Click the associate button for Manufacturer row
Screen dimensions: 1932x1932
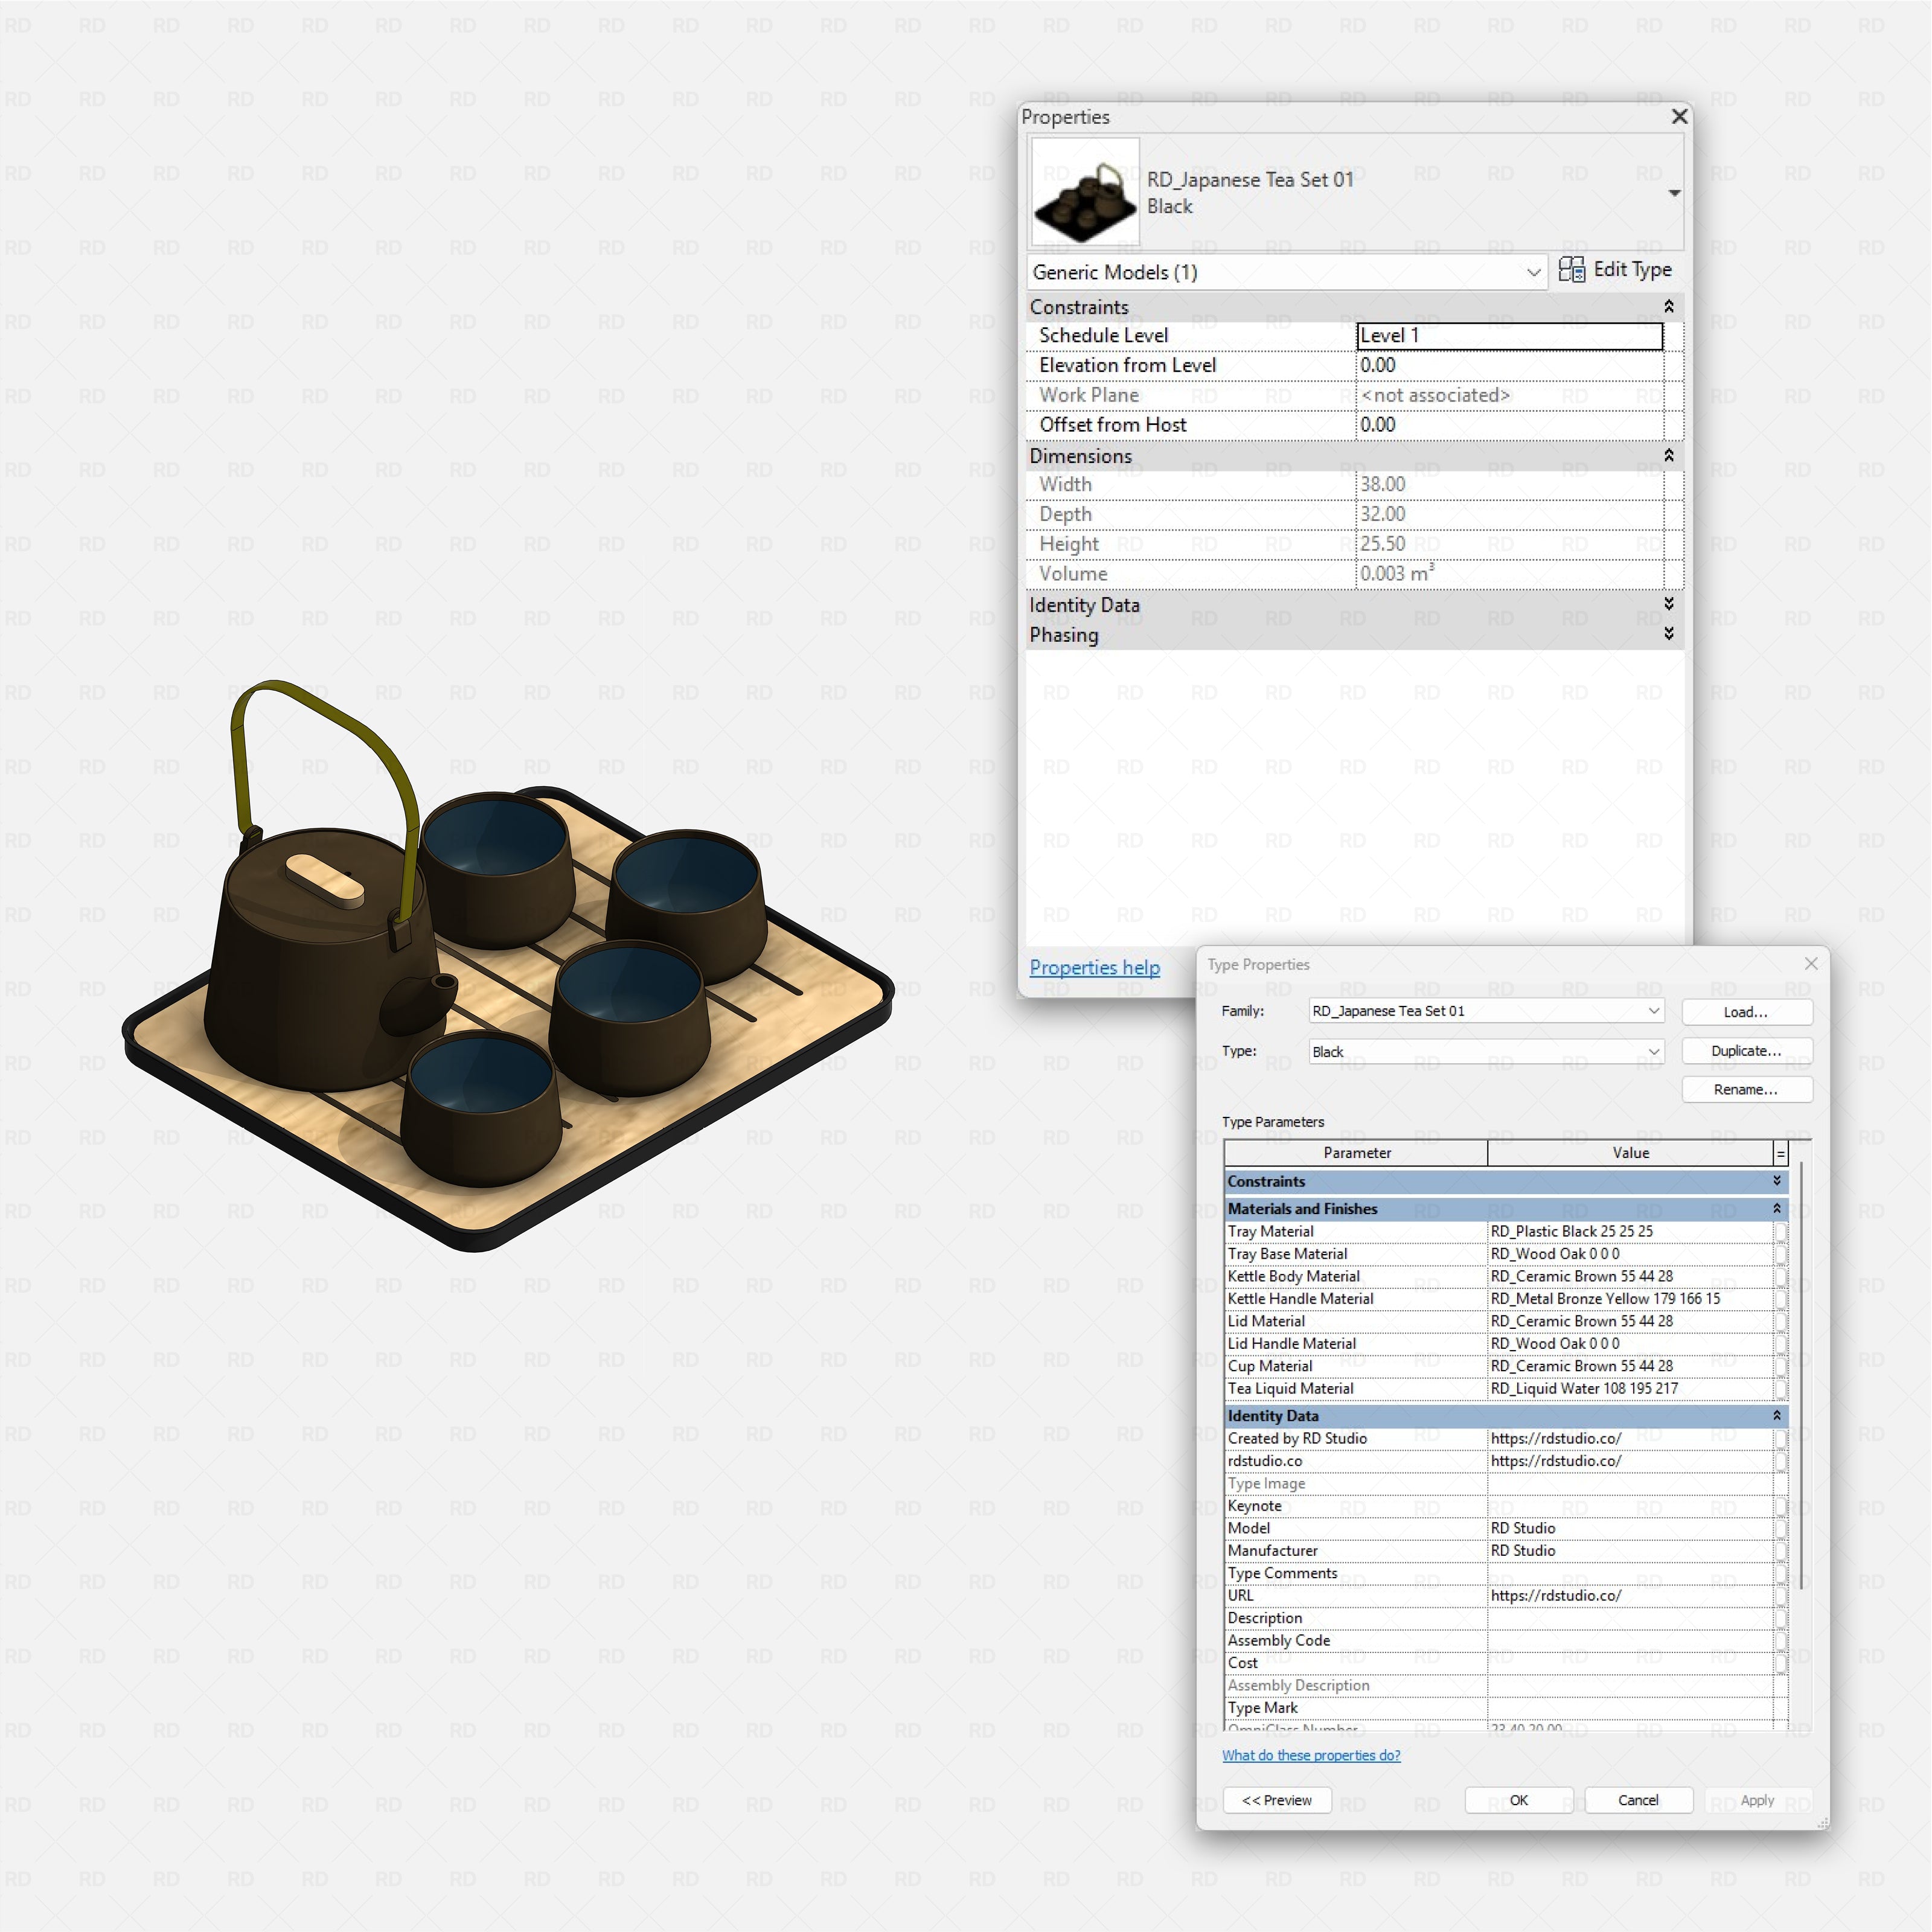tap(1780, 1551)
